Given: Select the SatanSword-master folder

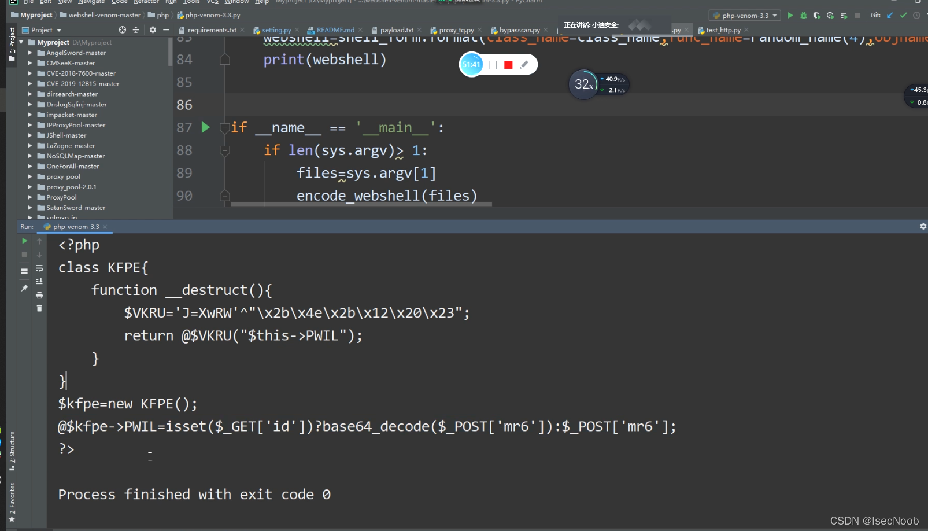Looking at the screenshot, I should tap(76, 208).
